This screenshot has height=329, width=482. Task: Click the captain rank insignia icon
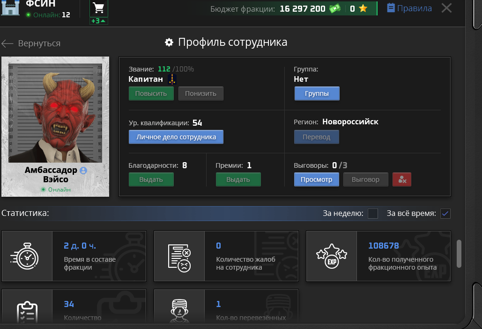172,79
